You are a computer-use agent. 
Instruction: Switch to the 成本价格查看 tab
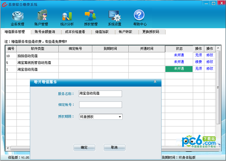pyautogui.click(x=76, y=32)
